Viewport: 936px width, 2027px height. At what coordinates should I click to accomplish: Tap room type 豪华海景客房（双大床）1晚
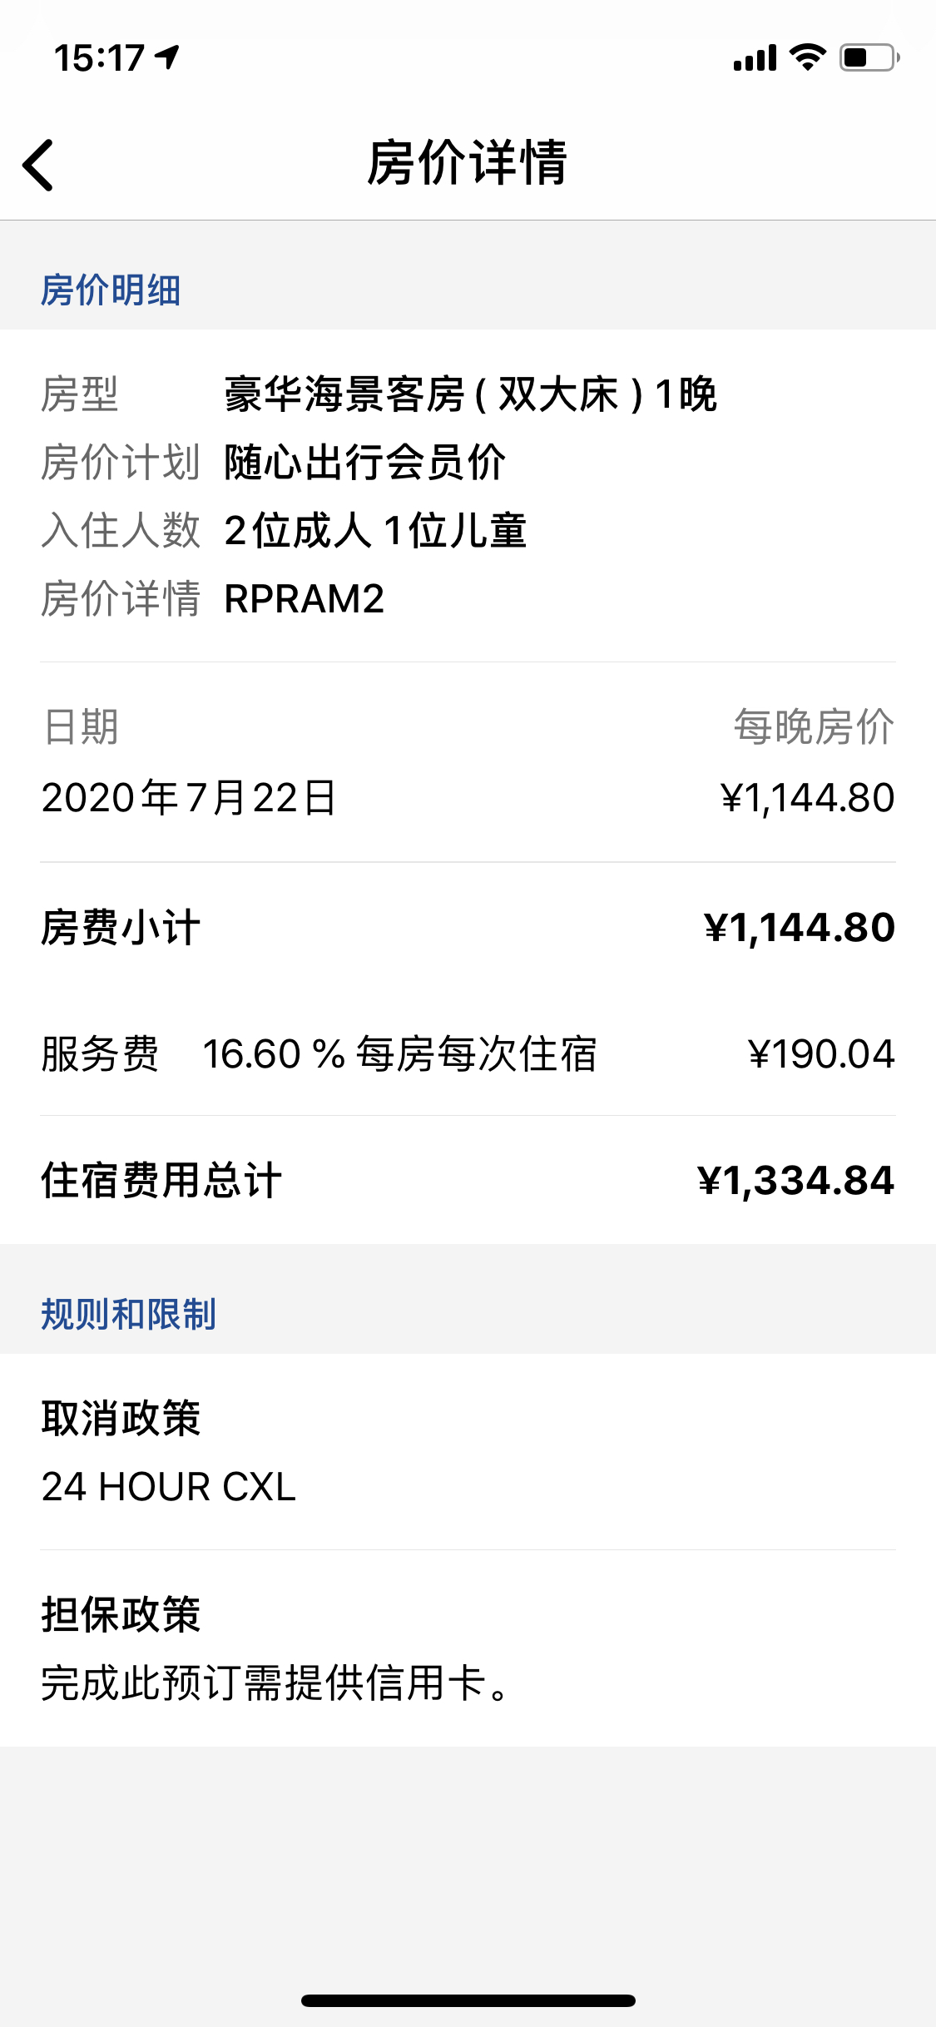(470, 394)
